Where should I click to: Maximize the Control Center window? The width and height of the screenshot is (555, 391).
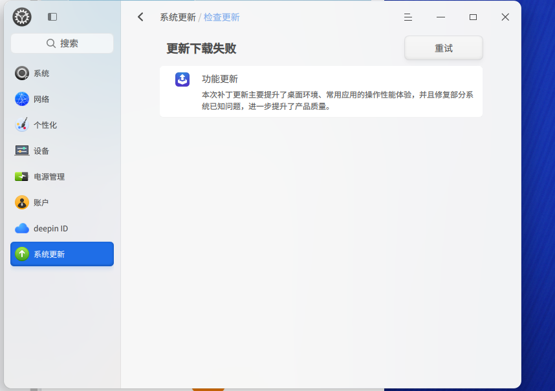point(473,17)
